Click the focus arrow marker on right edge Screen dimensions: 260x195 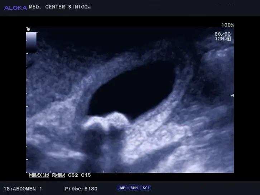[232, 95]
